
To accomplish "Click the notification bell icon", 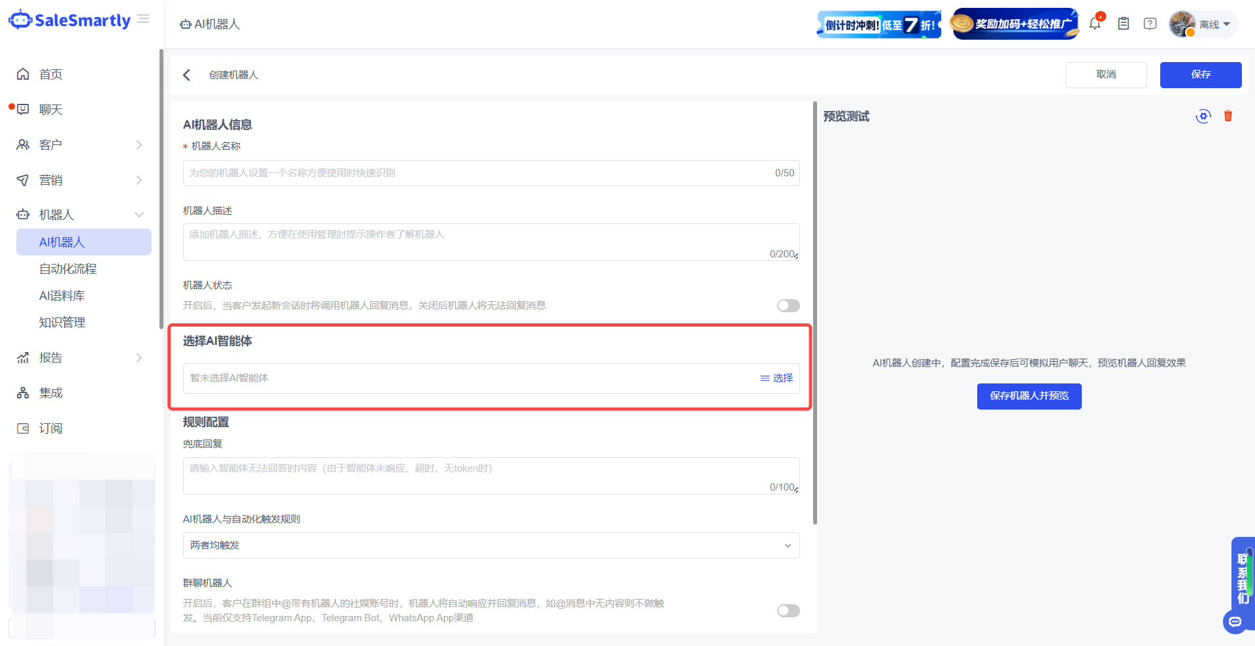I will 1096,23.
